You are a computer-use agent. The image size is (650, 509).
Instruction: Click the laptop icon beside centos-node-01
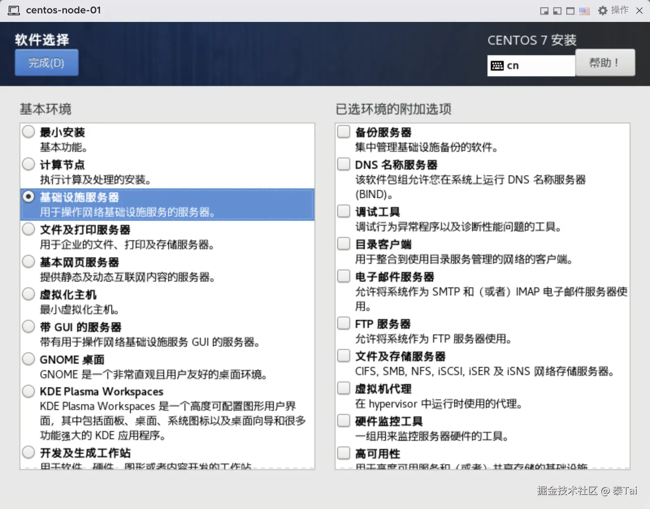tap(14, 10)
